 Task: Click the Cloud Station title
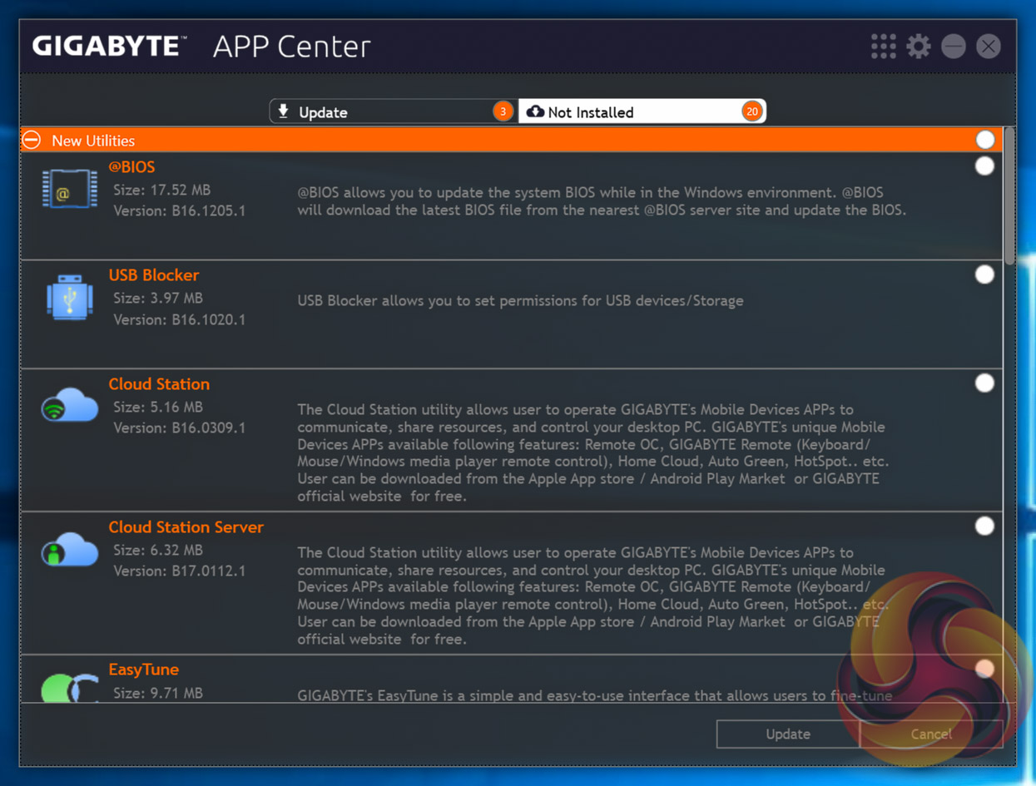[x=159, y=384]
